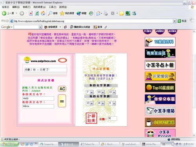The width and height of the screenshot is (196, 147).
Task: Click the Edit toolbar icon beside printer
Action: [113, 13]
